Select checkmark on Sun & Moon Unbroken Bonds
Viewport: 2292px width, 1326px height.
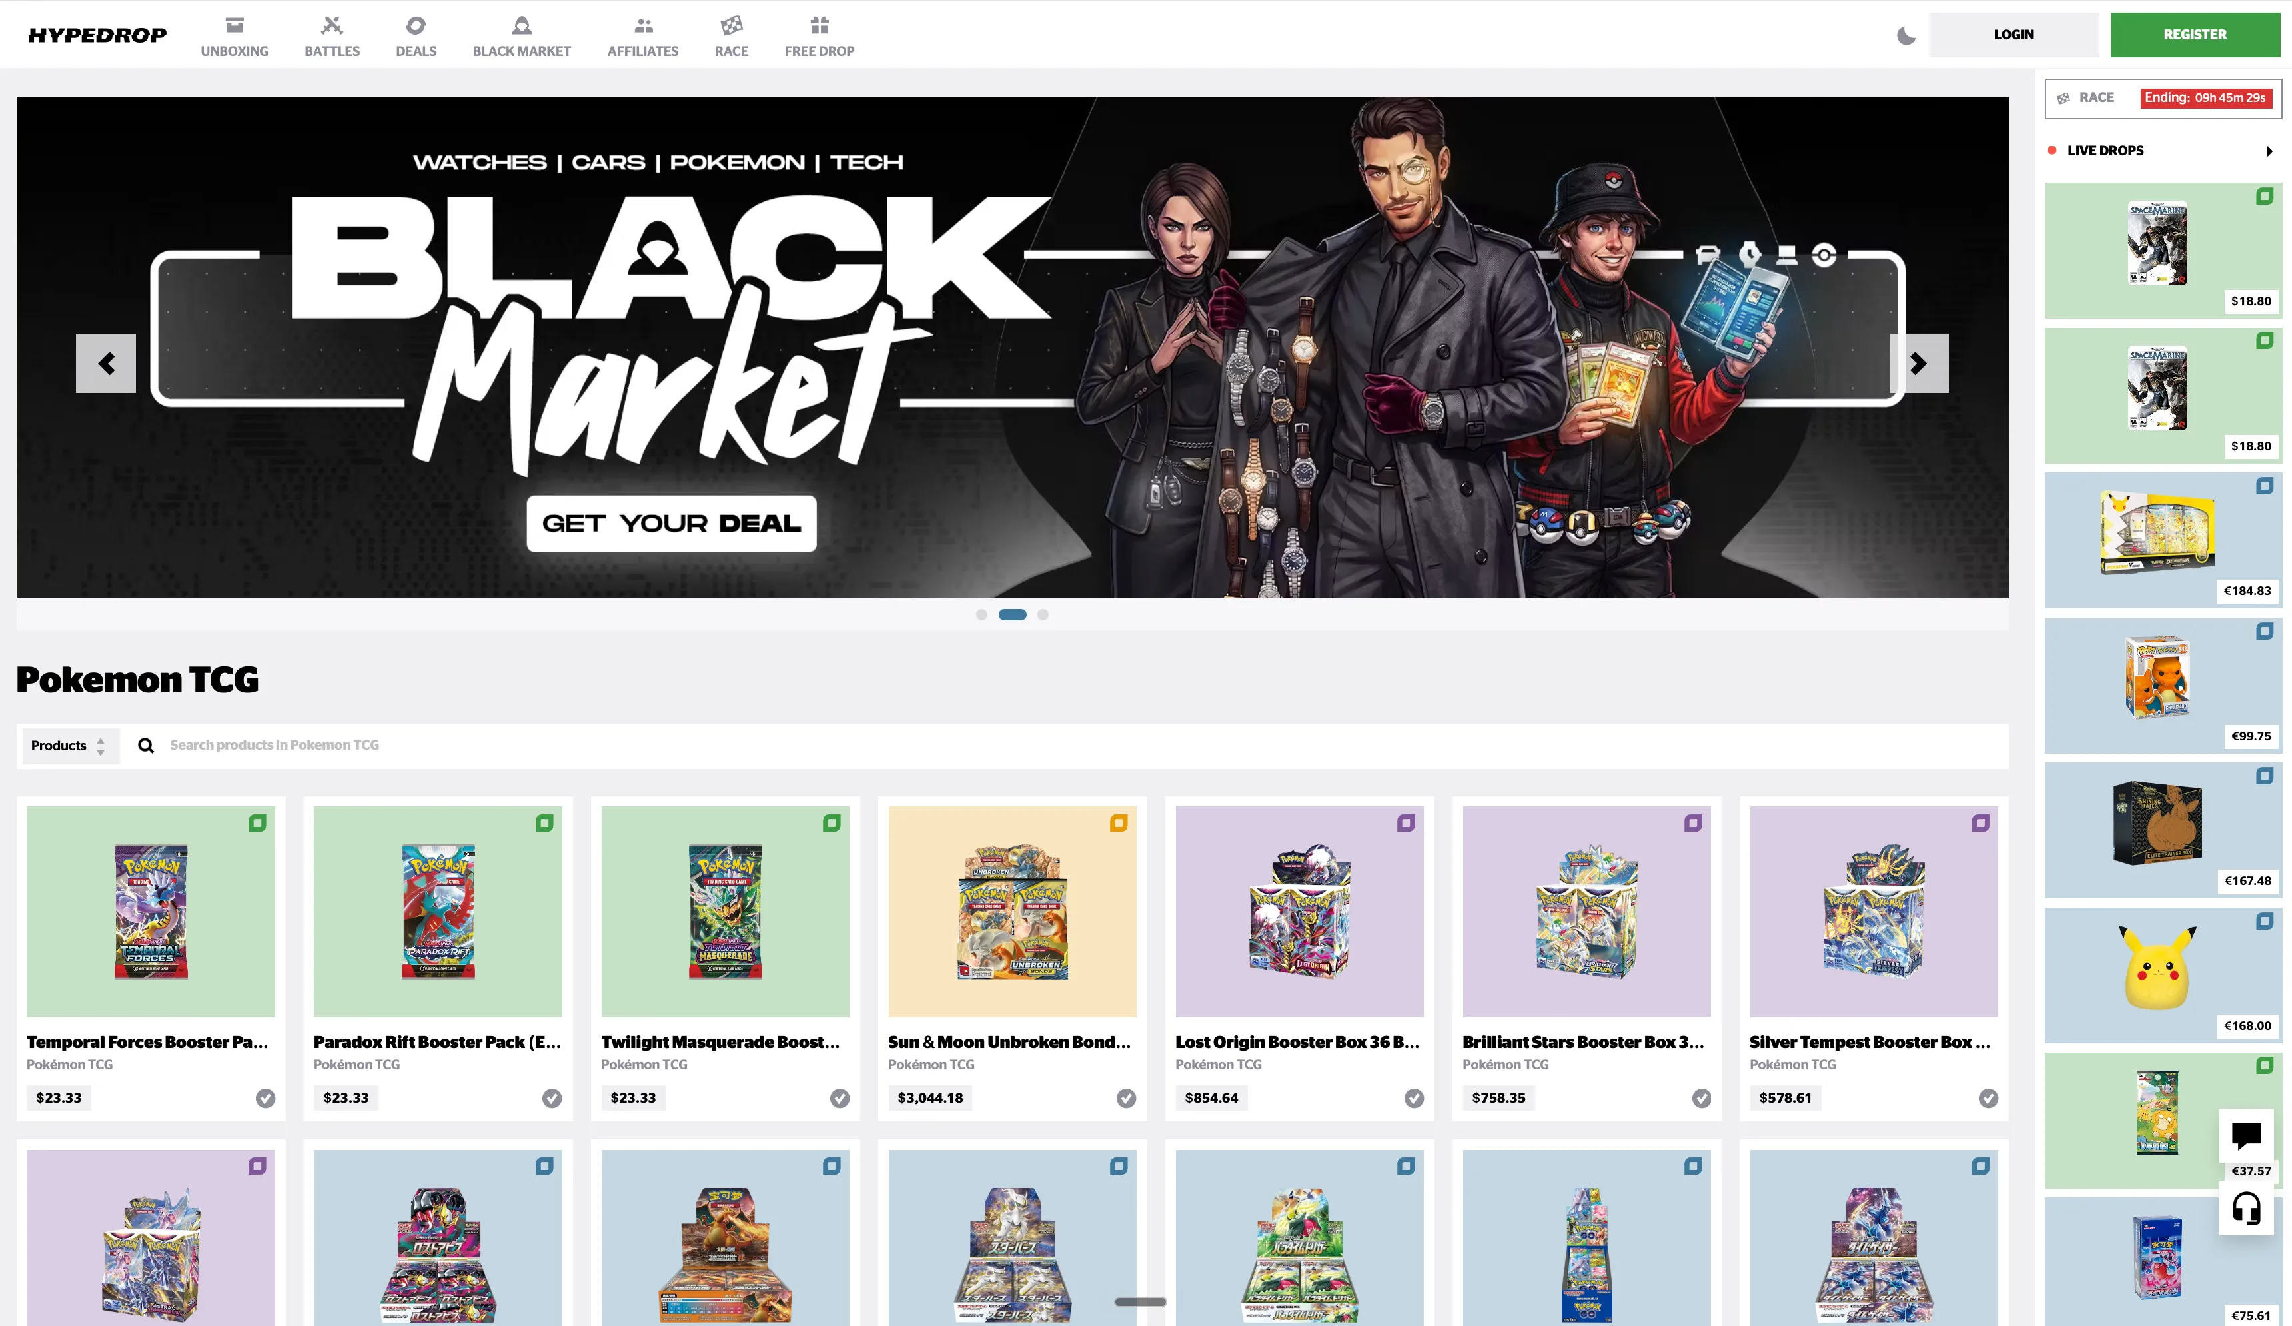point(1126,1099)
